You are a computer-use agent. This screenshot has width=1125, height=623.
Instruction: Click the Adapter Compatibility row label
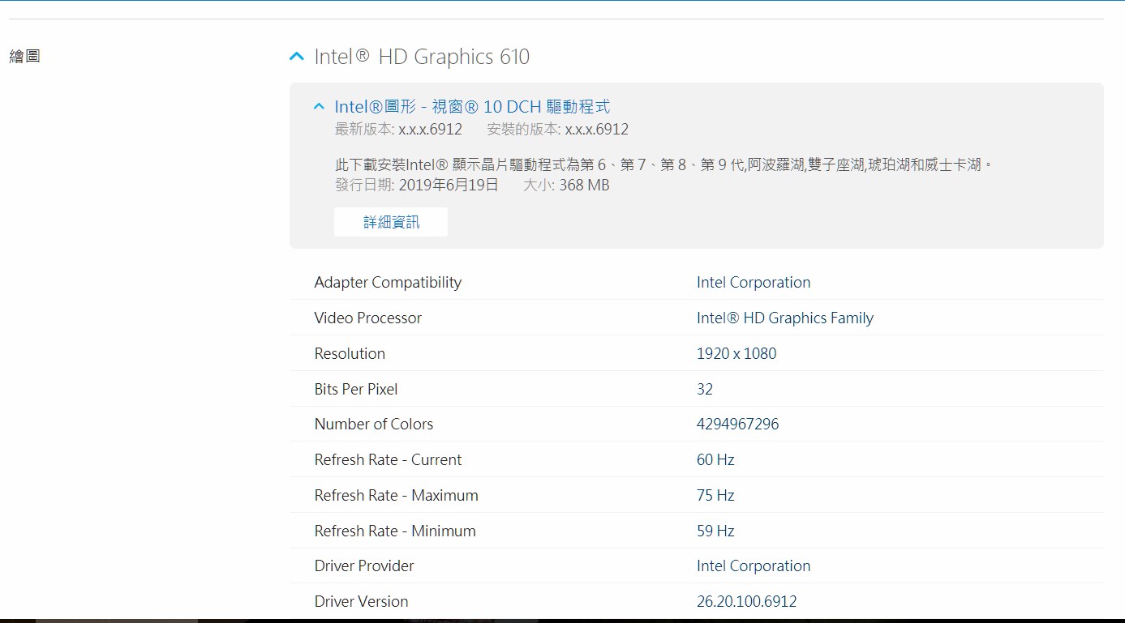pyautogui.click(x=388, y=283)
